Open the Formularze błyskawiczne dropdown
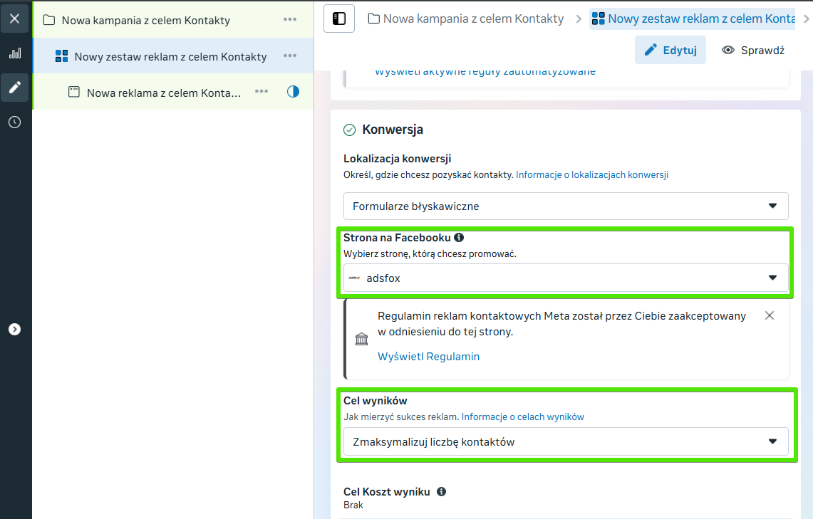813x519 pixels. coord(566,206)
